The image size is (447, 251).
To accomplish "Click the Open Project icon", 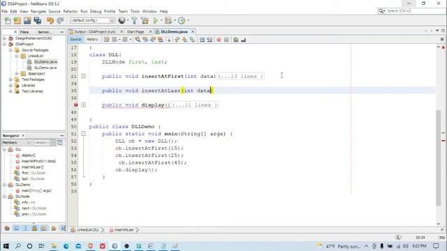I will tap(27, 20).
